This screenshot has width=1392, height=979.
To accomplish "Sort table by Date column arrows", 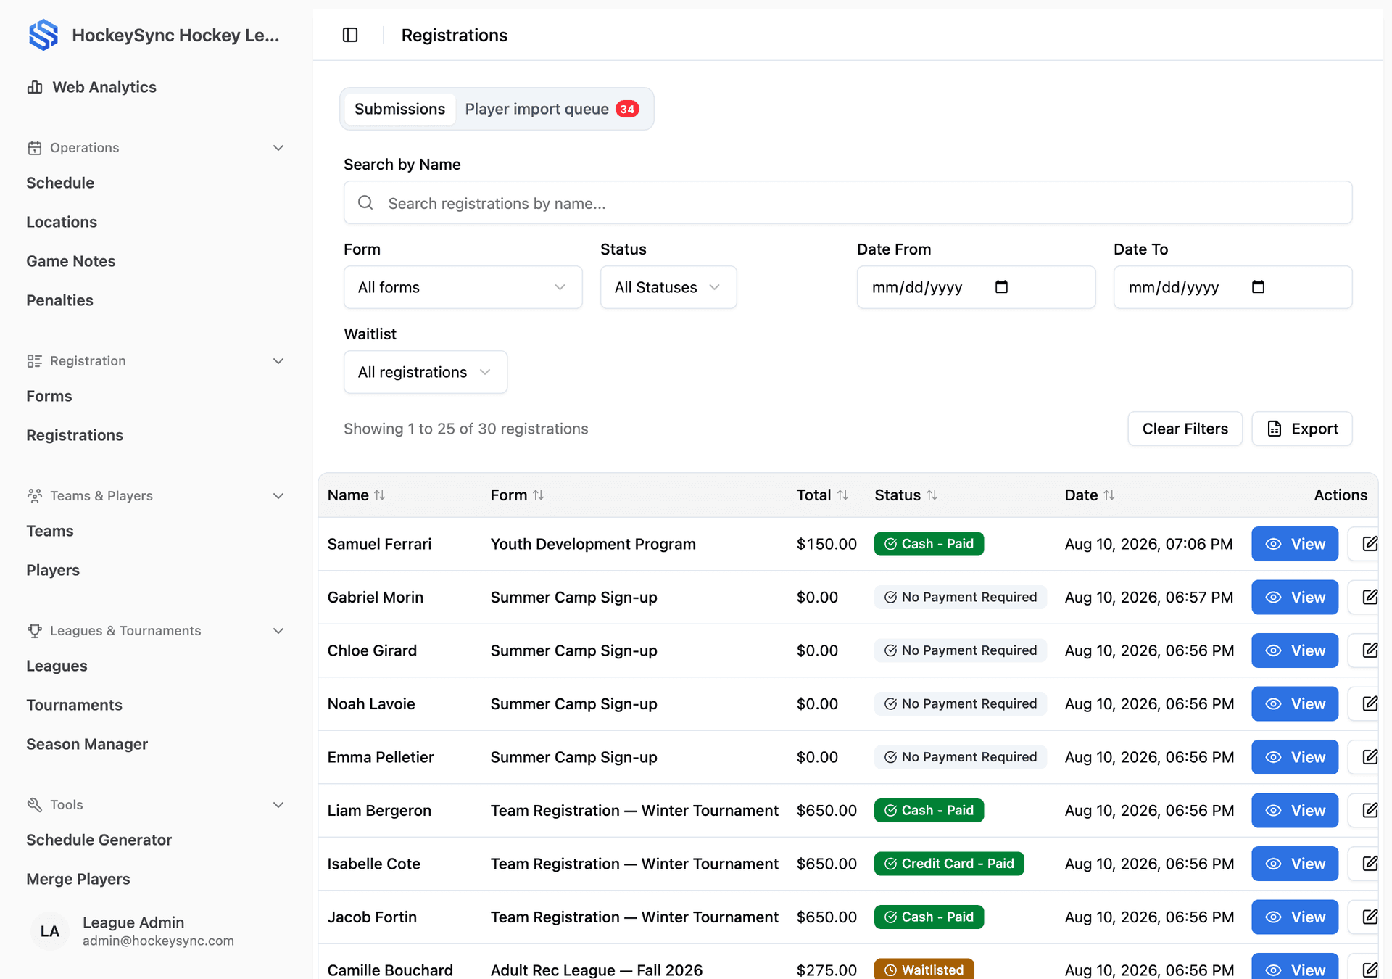I will coord(1109,495).
